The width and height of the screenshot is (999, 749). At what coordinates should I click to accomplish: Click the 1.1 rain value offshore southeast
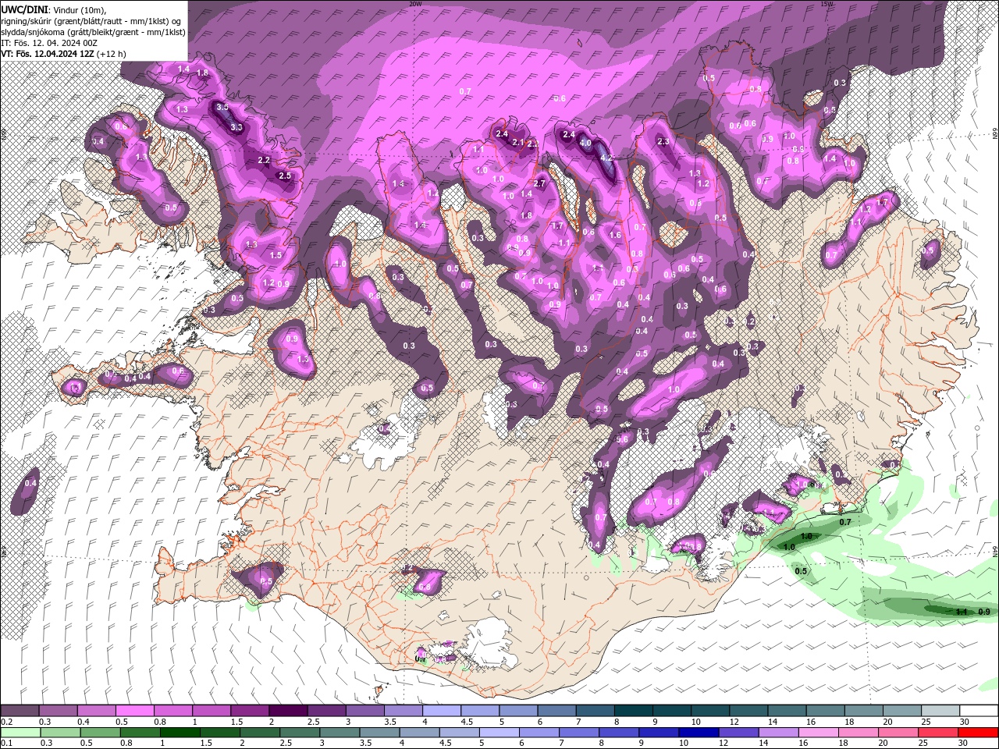962,612
